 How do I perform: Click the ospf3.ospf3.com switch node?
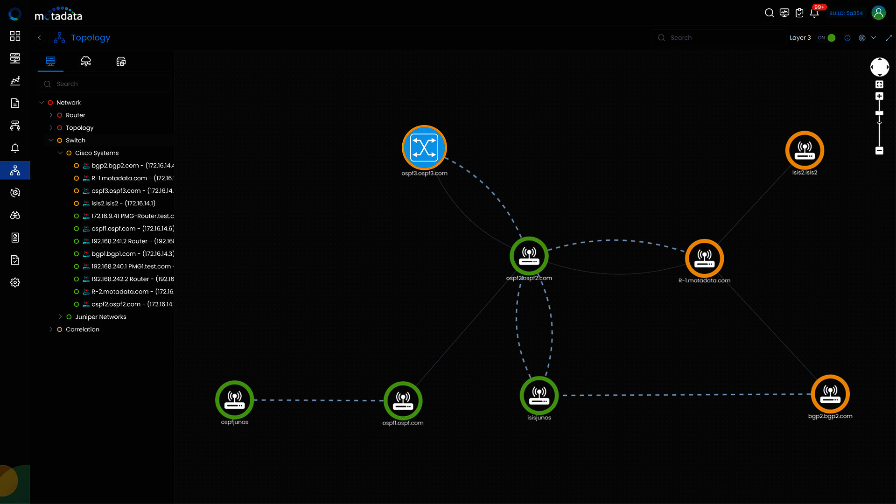(x=424, y=148)
